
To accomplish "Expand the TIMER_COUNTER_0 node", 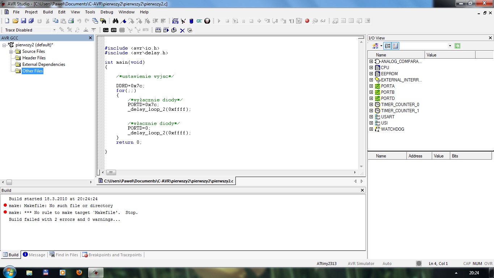I will tap(371, 105).
